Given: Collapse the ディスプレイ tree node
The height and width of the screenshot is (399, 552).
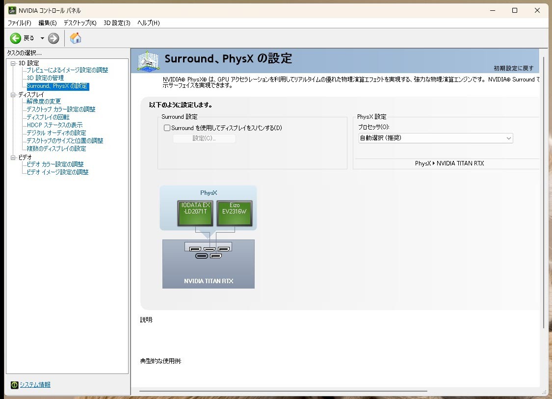Looking at the screenshot, I should (x=13, y=95).
